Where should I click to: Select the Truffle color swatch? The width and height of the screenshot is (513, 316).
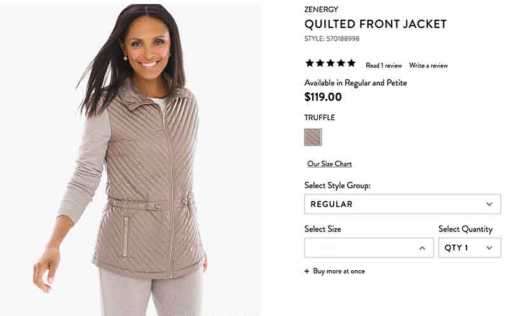point(313,137)
